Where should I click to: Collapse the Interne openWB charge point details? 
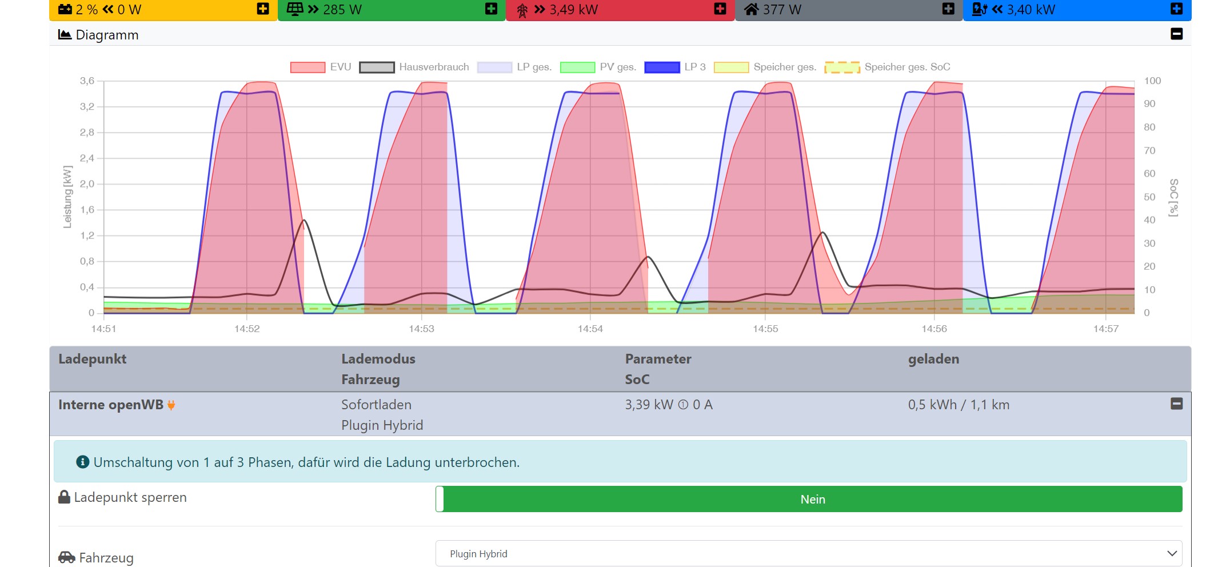click(x=1176, y=404)
